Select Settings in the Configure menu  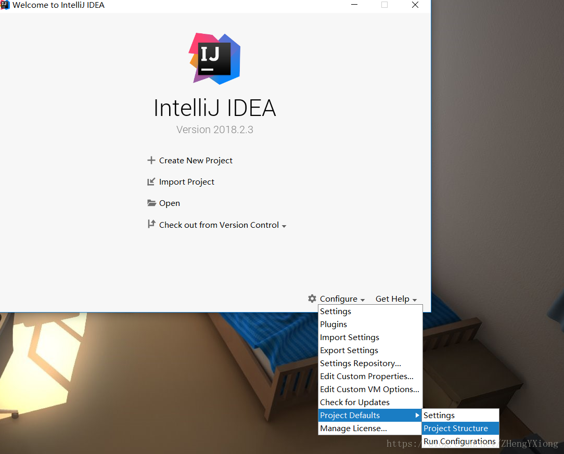370,312
